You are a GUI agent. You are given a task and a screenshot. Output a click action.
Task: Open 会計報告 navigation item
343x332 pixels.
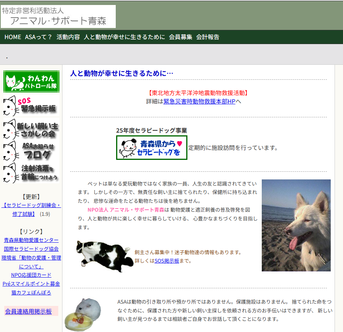[x=208, y=37]
